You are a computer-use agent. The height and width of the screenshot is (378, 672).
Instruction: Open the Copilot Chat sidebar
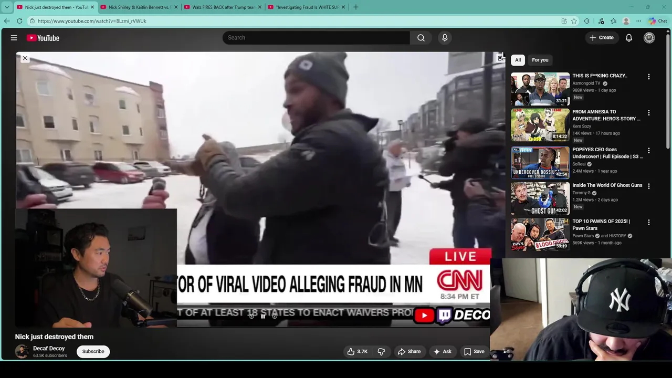(657, 21)
